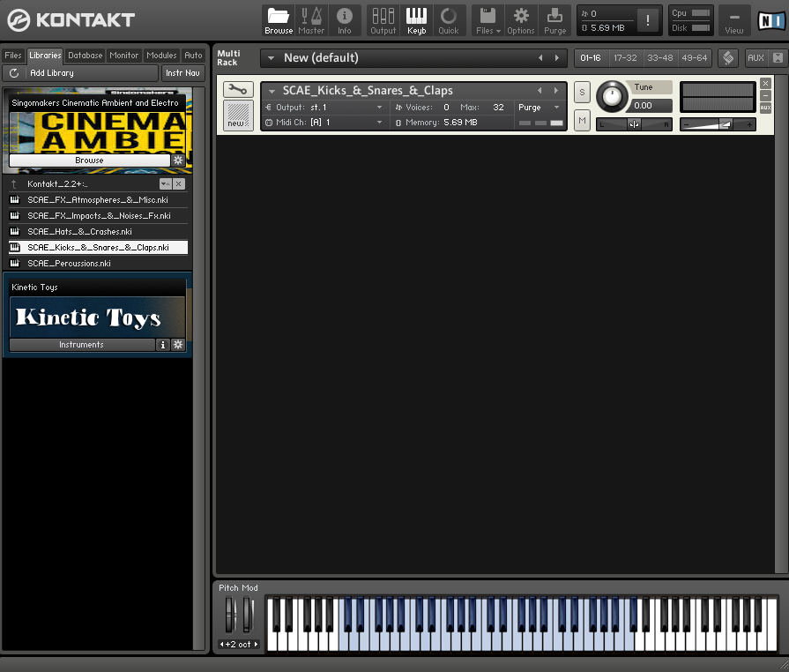Image resolution: width=789 pixels, height=672 pixels.
Task: Click the Kinetic Toys banner
Action: (x=98, y=317)
